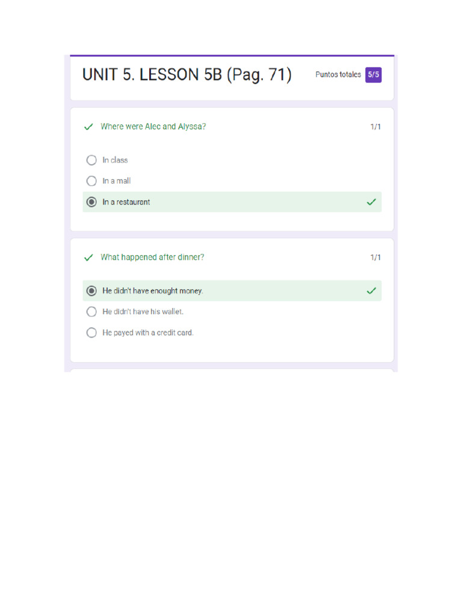Click checkmark at right of enought money answer

[371, 291]
